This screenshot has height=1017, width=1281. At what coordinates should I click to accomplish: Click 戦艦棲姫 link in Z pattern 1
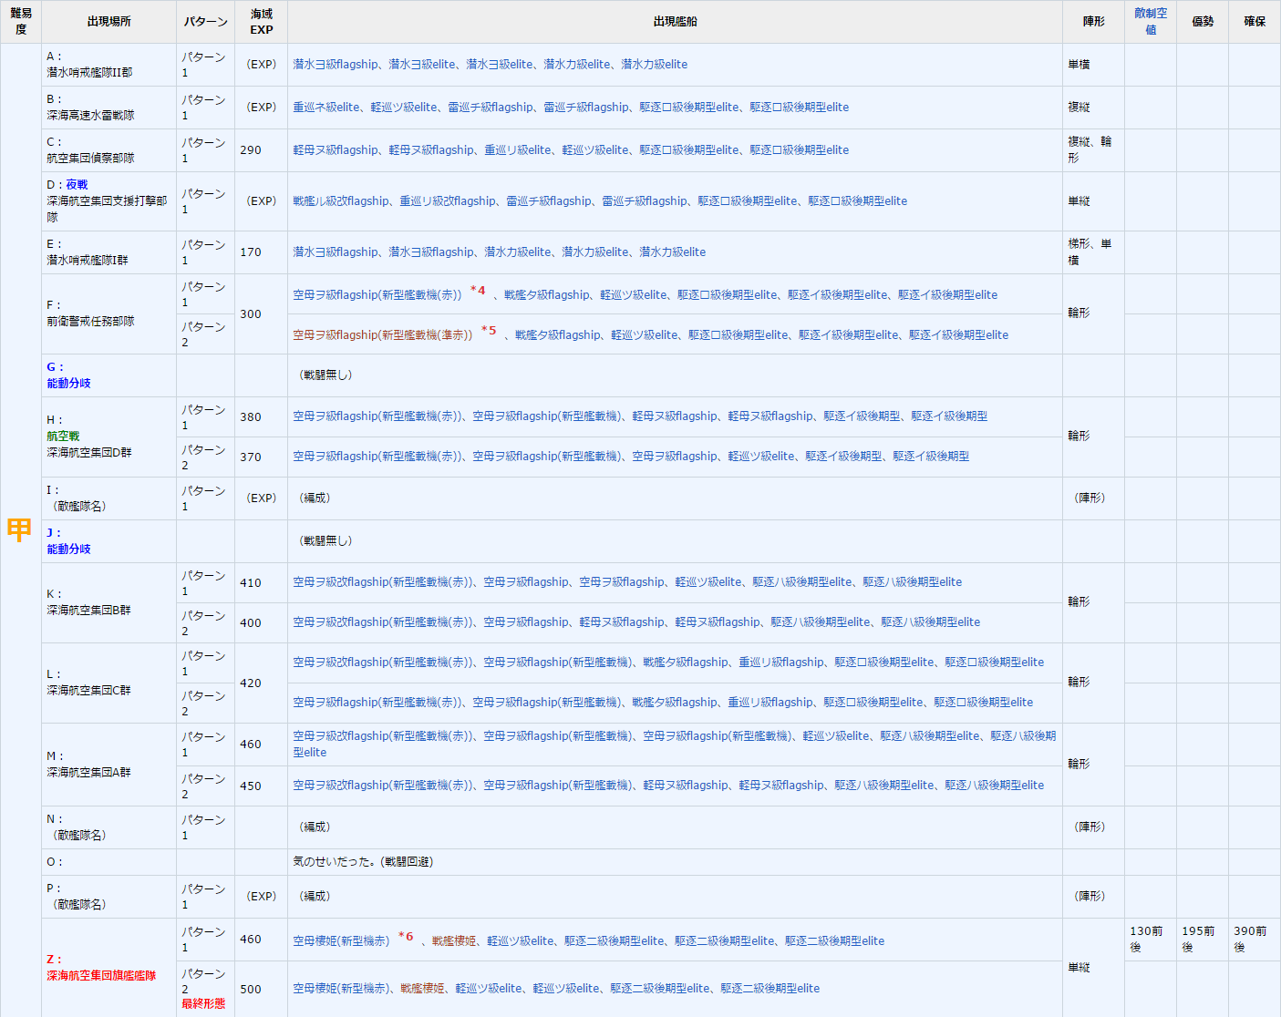click(454, 941)
